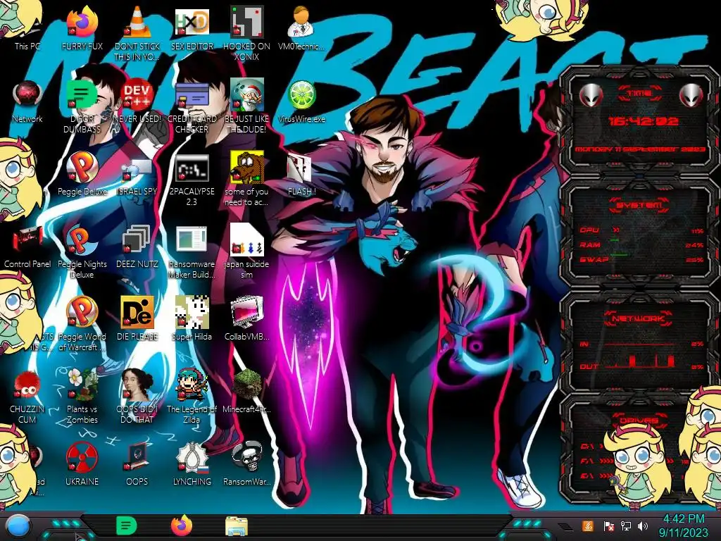Launch the Dev C++ NEVER USED! shortcut
721x541 pixels.
tap(137, 101)
